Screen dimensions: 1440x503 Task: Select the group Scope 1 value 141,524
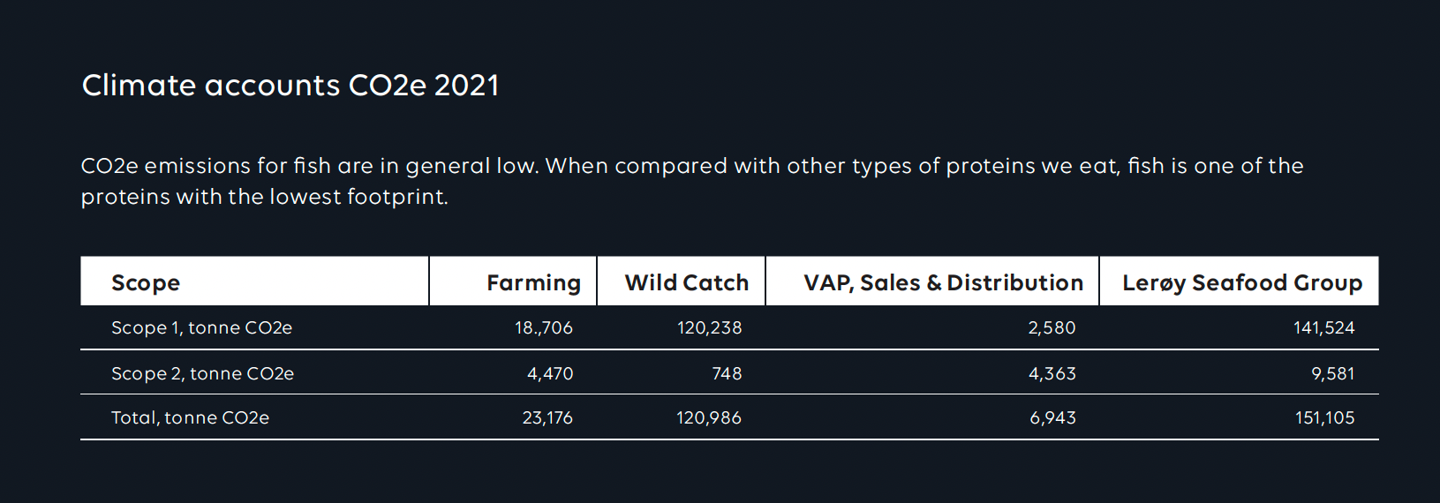point(1324,328)
